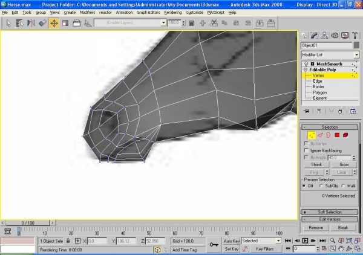The height and width of the screenshot is (255, 363).
Task: Click the pink MAXScript listener box
Action: [x=18, y=240]
